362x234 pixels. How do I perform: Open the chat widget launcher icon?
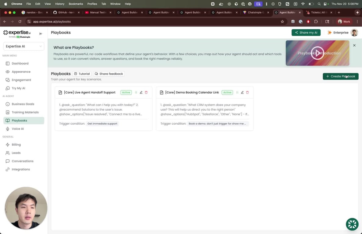coord(352,224)
